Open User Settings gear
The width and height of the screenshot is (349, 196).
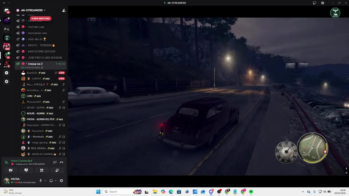(x=61, y=180)
